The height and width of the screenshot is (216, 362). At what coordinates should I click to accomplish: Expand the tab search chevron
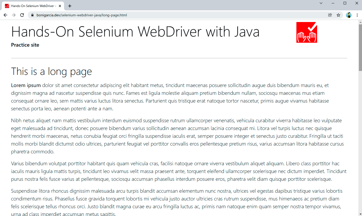tap(321, 3)
